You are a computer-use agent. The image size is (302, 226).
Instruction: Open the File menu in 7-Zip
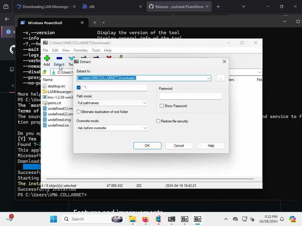pyautogui.click(x=45, y=50)
